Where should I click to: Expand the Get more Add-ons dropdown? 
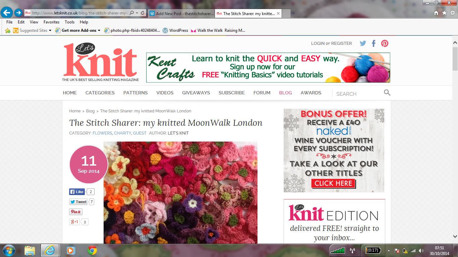[x=99, y=30]
